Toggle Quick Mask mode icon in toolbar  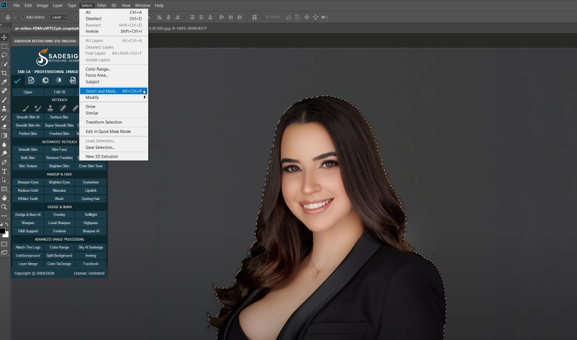coord(4,244)
